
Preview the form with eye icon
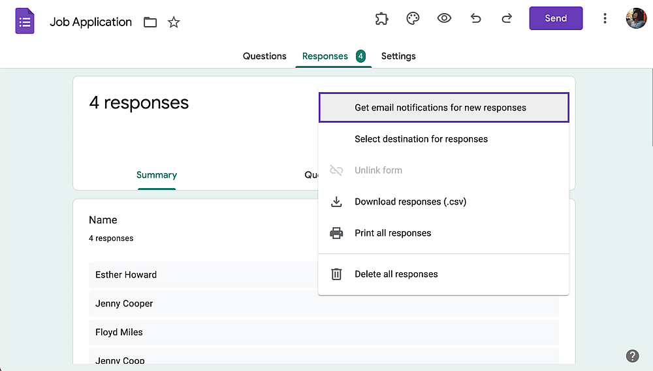444,18
